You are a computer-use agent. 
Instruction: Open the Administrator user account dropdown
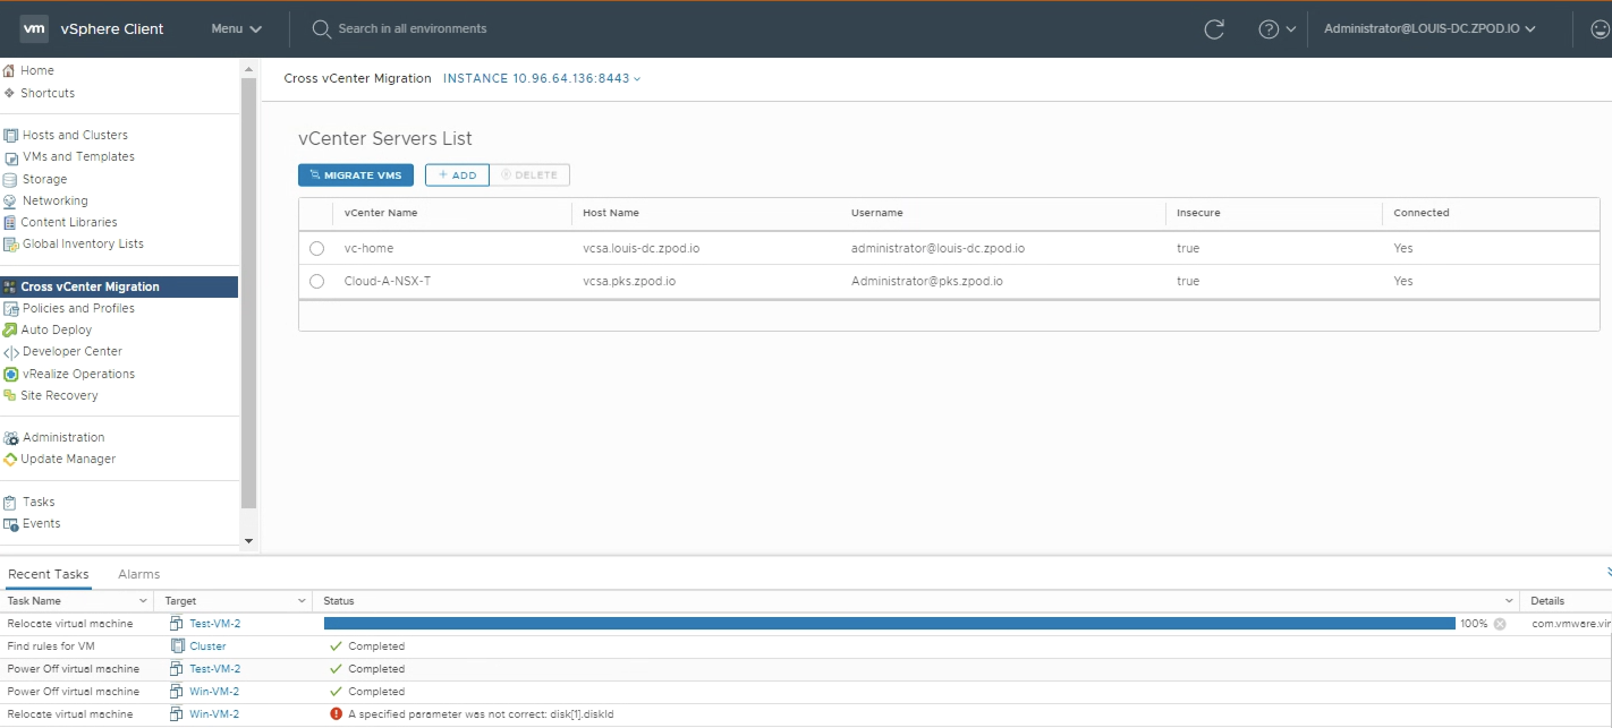pos(1429,29)
